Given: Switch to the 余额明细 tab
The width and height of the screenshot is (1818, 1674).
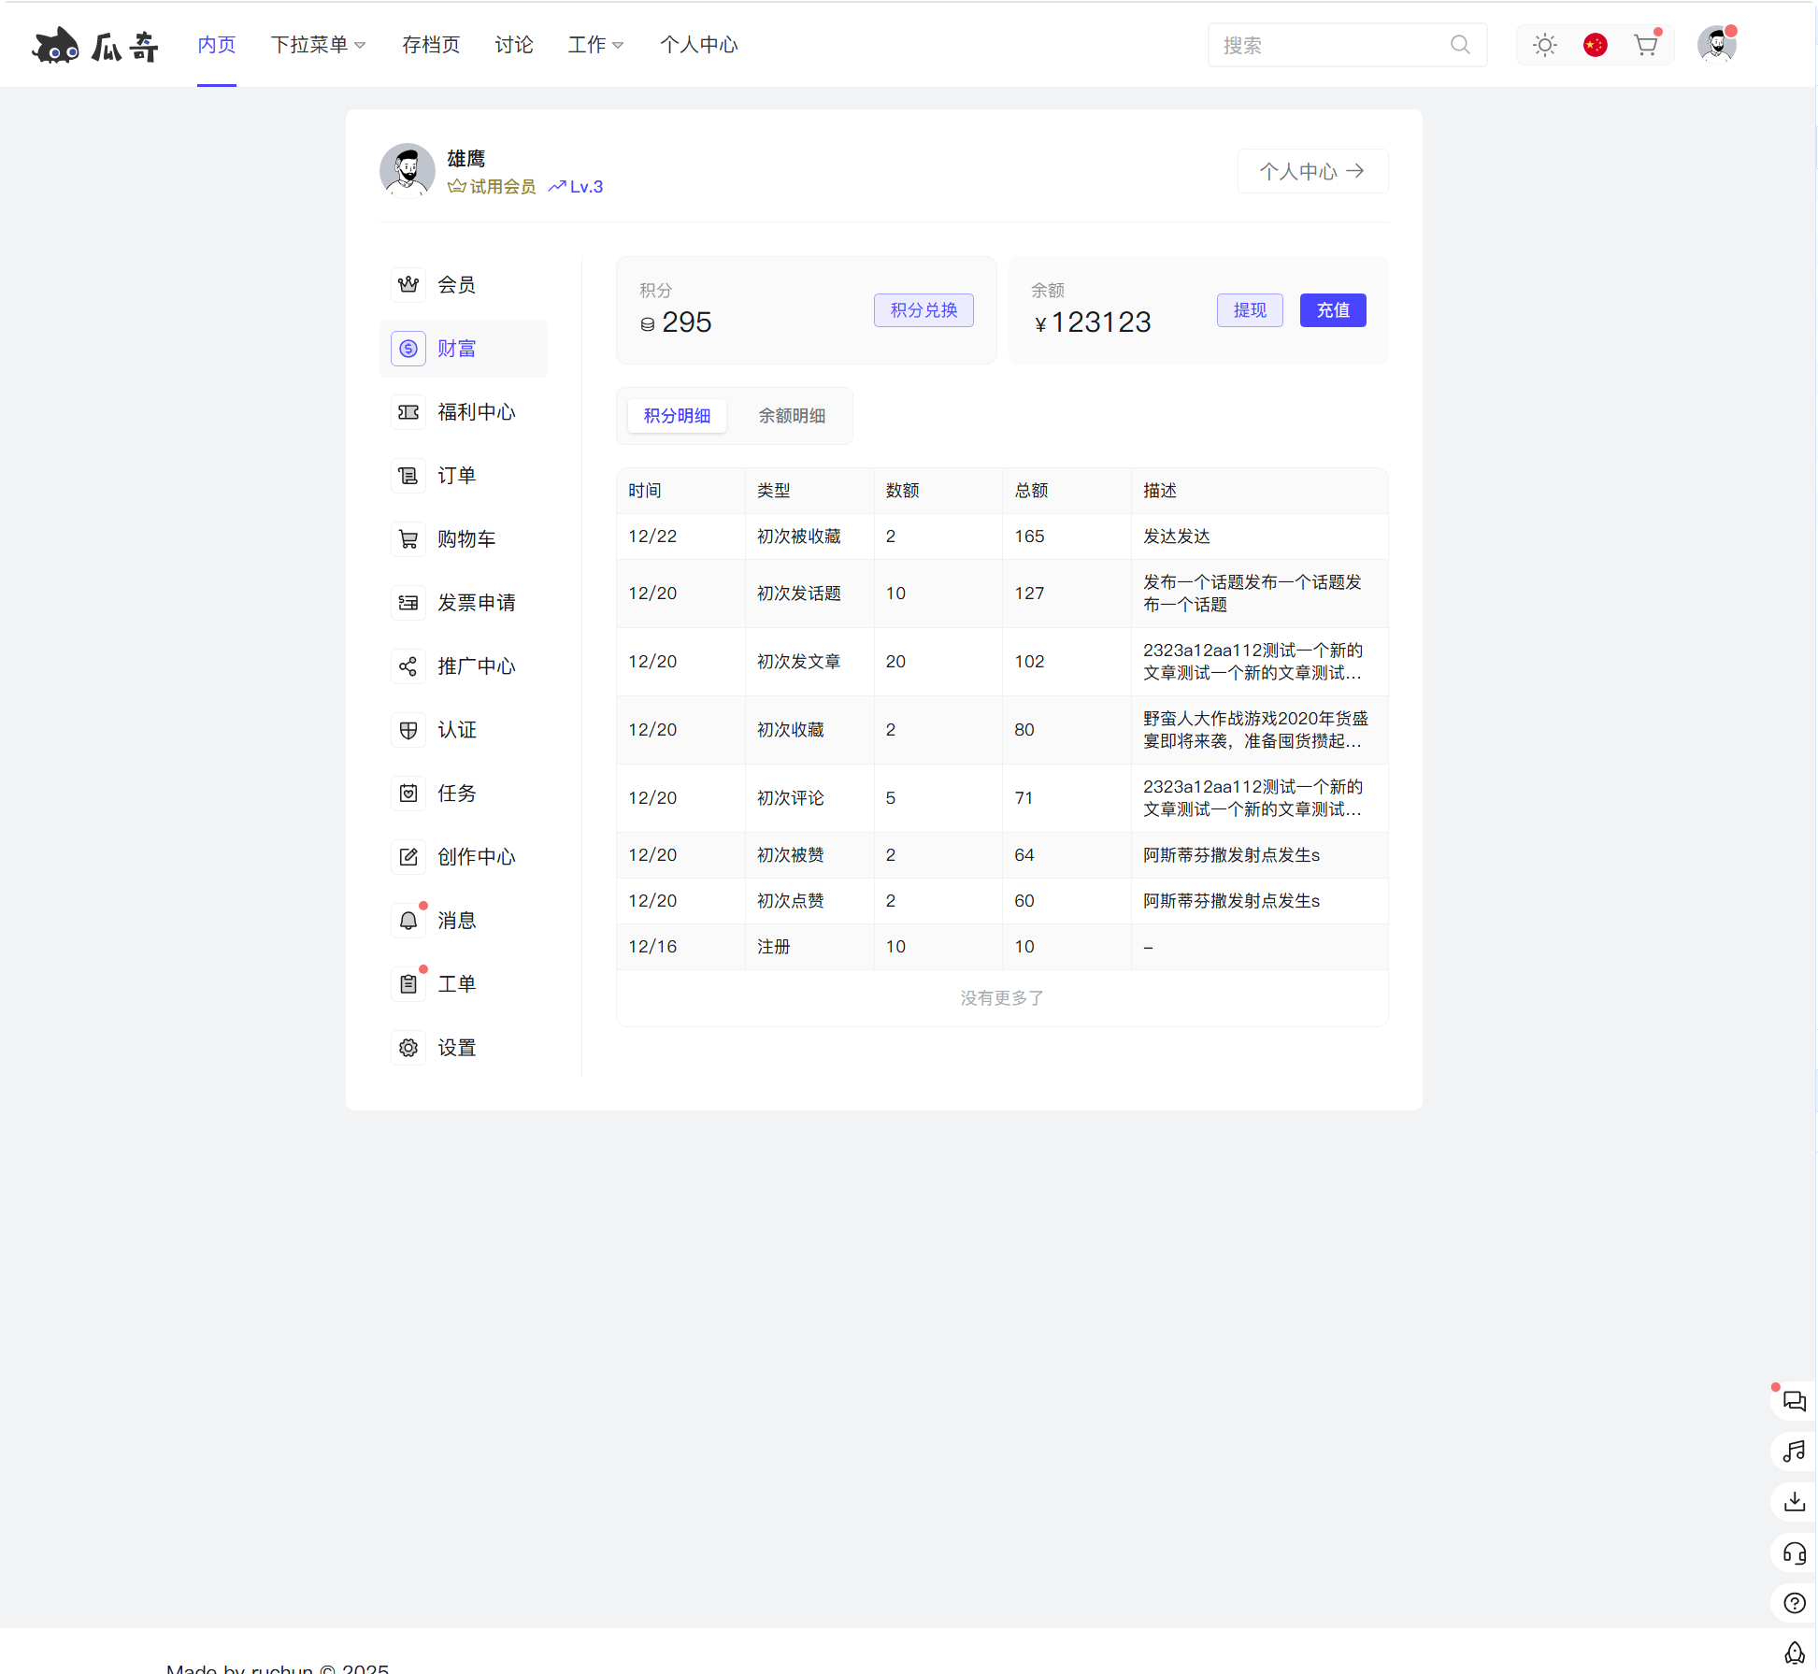Looking at the screenshot, I should pyautogui.click(x=792, y=416).
